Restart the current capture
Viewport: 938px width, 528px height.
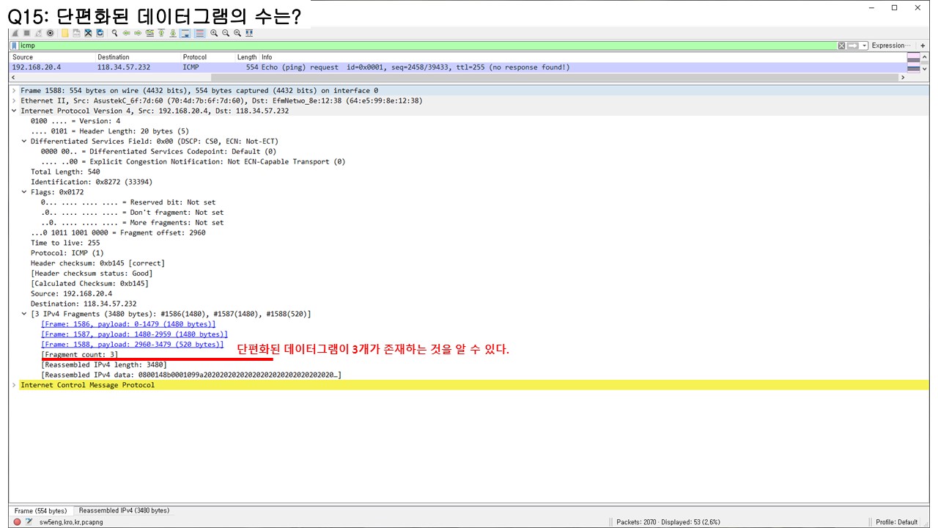coord(38,33)
